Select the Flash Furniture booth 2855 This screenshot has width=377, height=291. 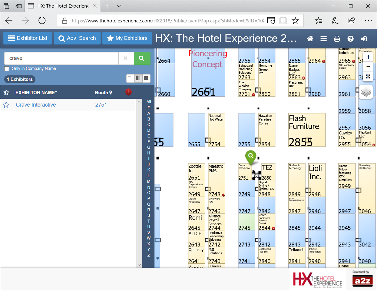tap(307, 130)
